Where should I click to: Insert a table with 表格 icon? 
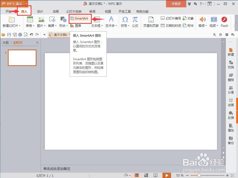coord(30,19)
